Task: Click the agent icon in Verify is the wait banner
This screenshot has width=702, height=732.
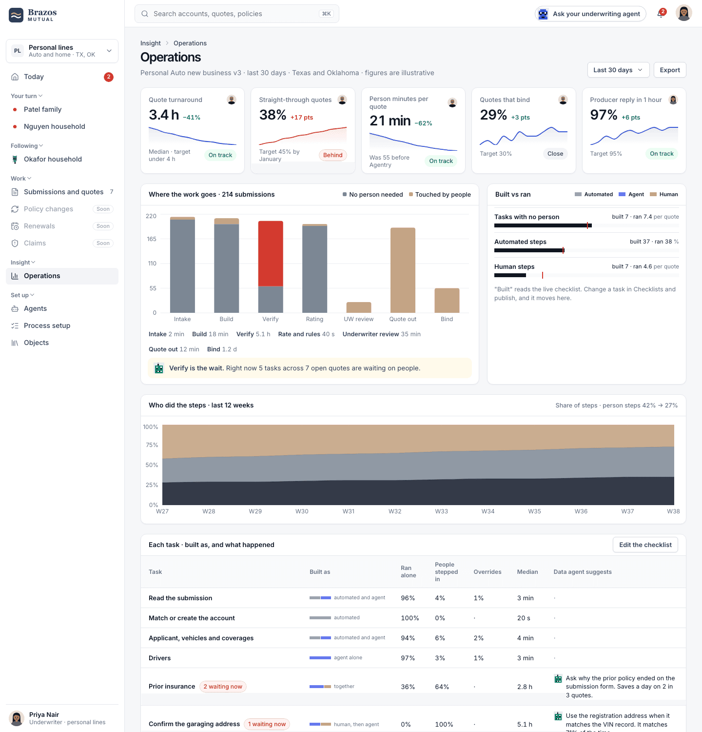Action: (x=159, y=368)
